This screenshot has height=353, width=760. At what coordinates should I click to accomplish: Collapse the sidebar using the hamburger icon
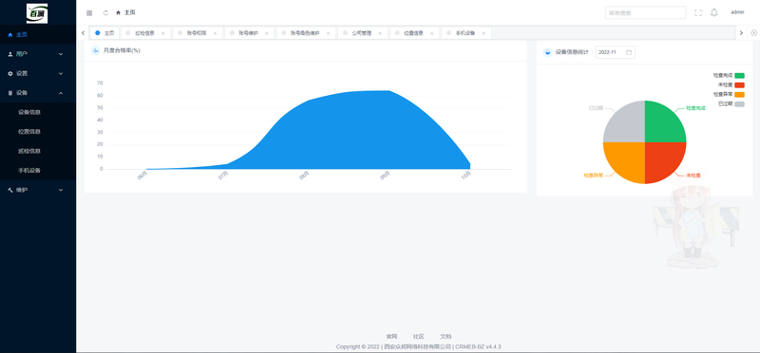89,13
